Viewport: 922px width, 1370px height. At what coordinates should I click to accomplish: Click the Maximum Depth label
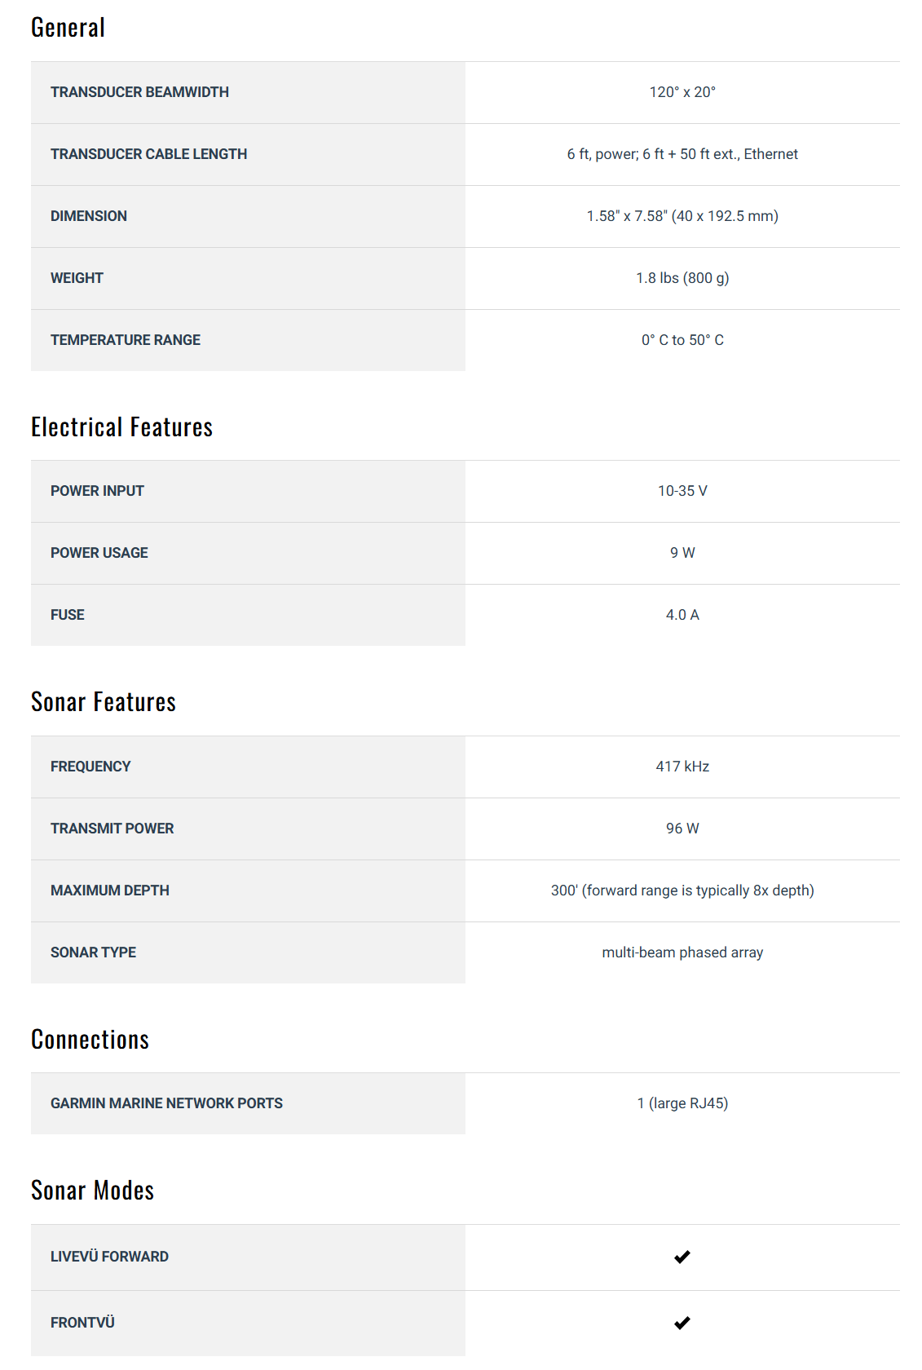point(110,890)
